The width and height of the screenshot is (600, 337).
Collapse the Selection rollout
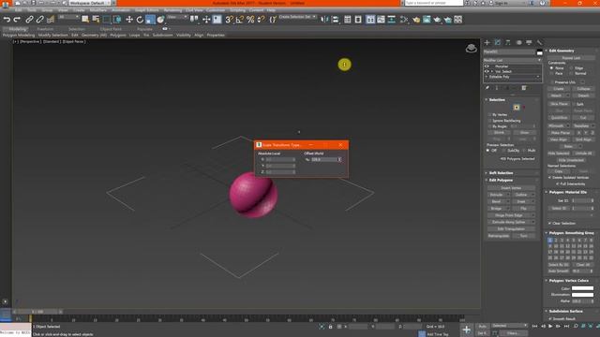coord(497,100)
